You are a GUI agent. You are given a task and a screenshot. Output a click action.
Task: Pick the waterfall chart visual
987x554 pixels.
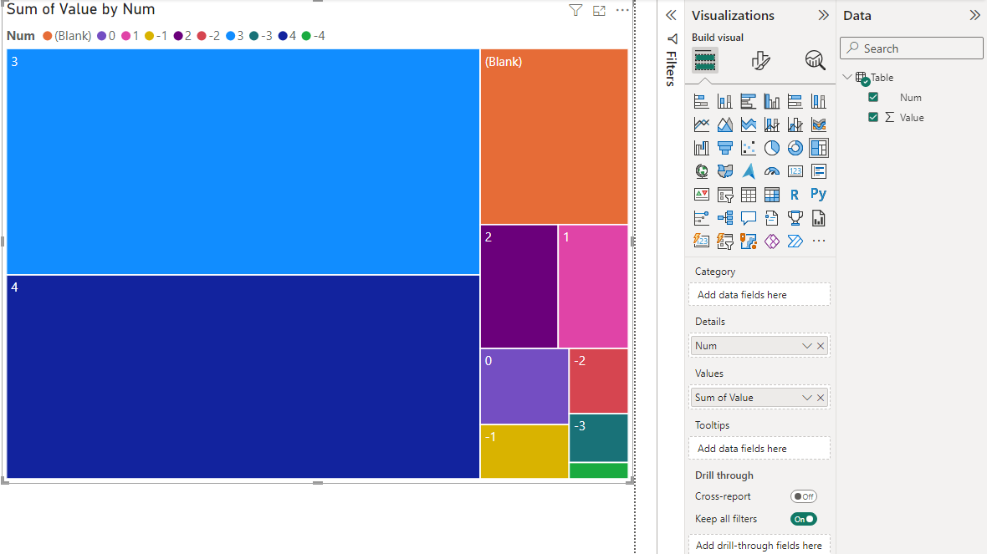tap(701, 148)
